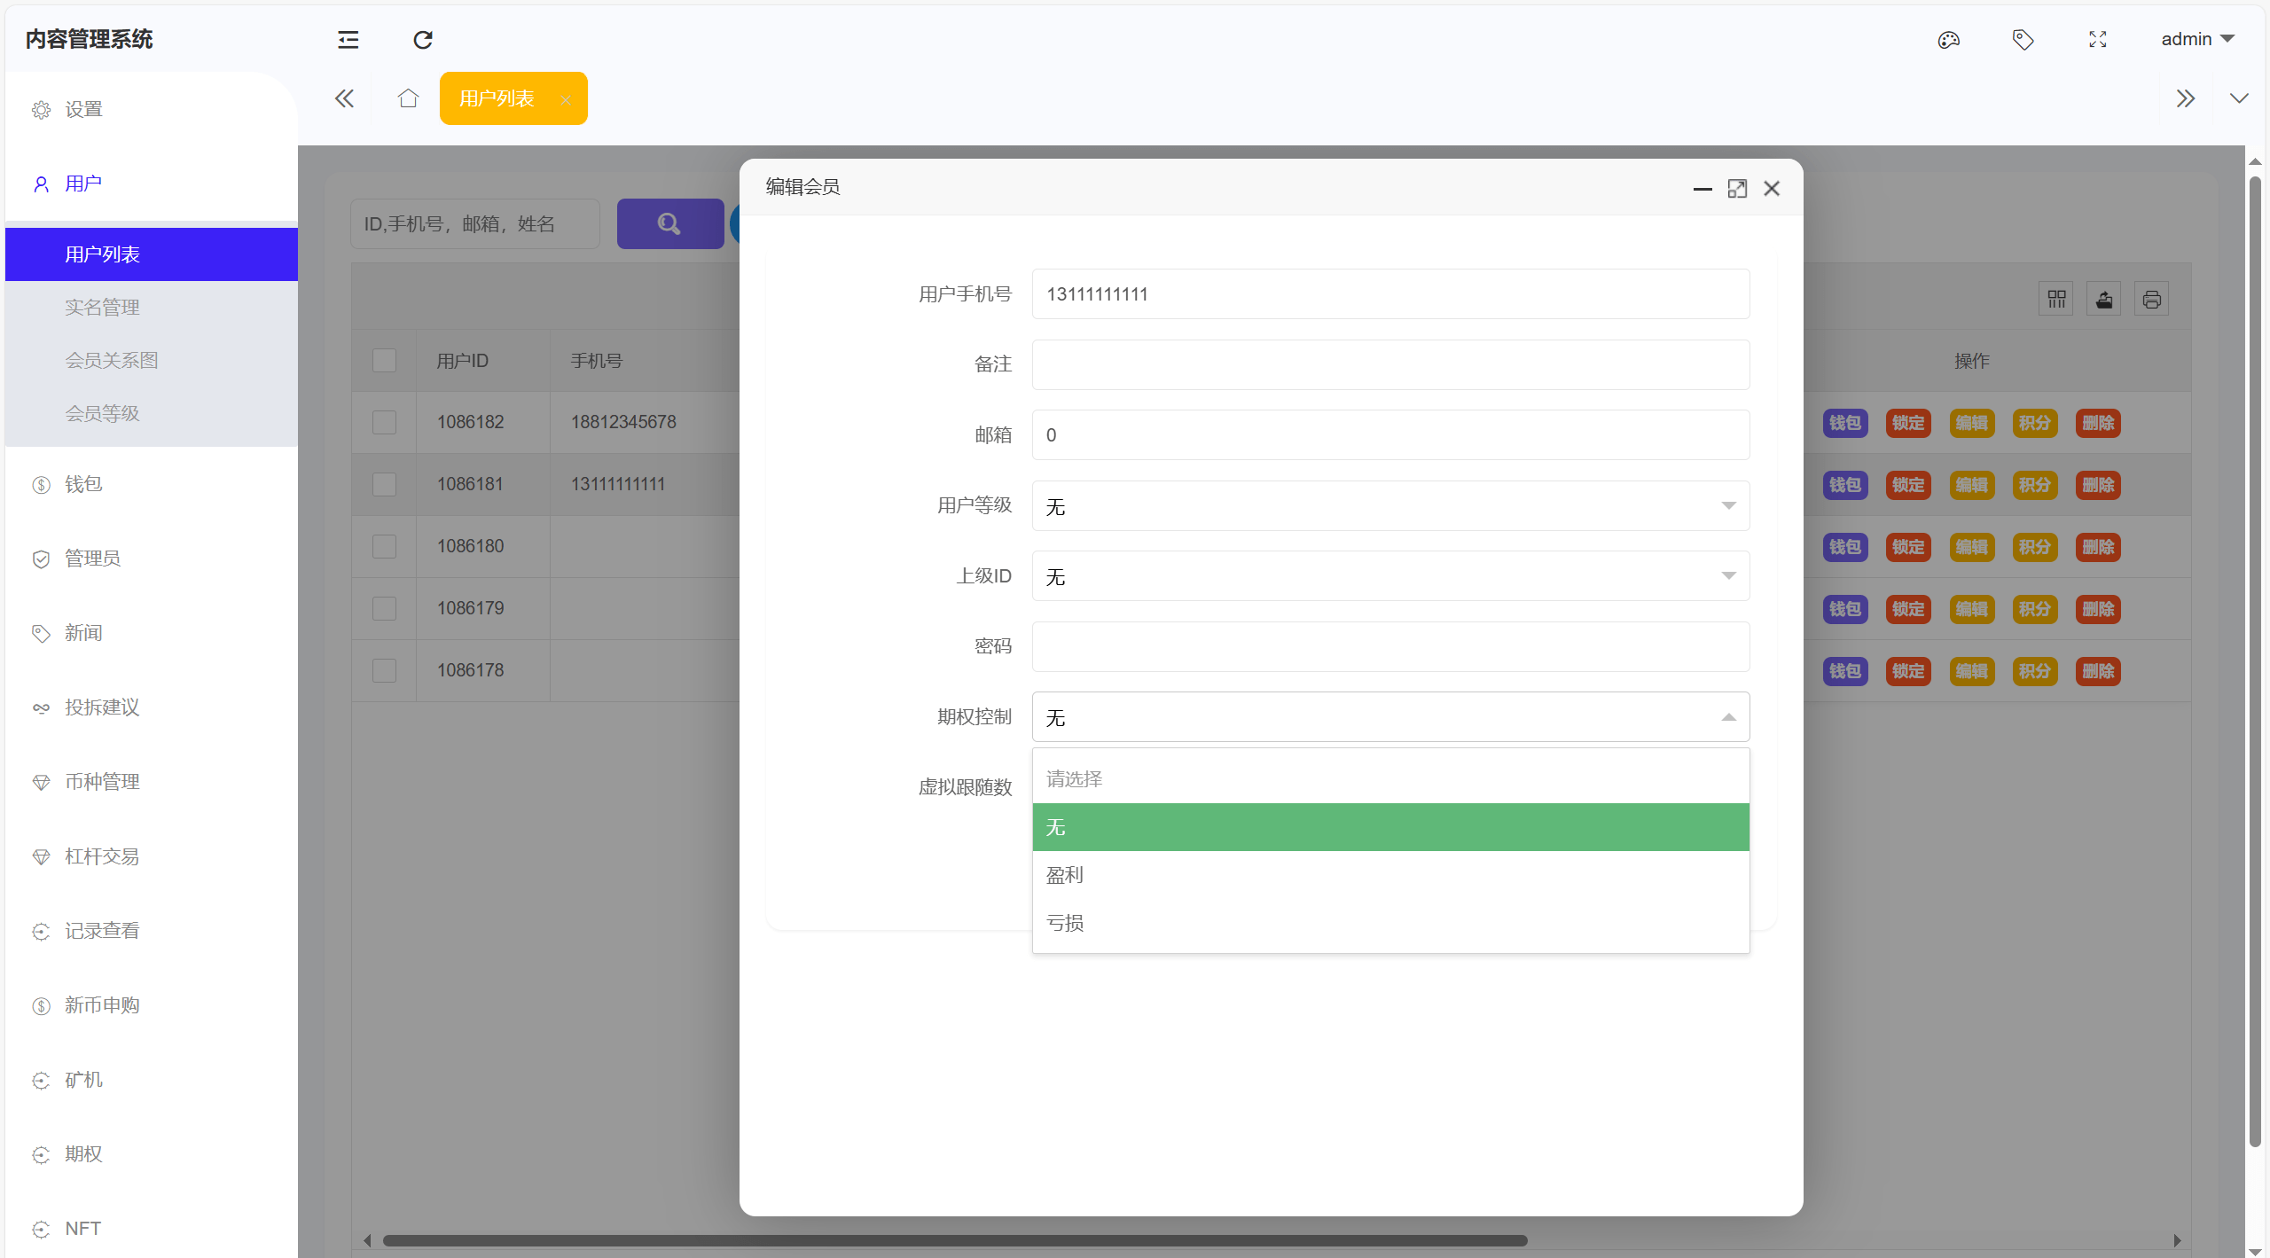Check the checkbox for user 1086179
Image resolution: width=2270 pixels, height=1258 pixels.
click(x=384, y=608)
